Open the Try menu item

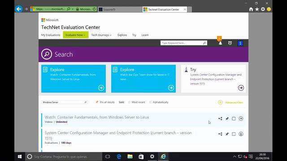pos(134,35)
